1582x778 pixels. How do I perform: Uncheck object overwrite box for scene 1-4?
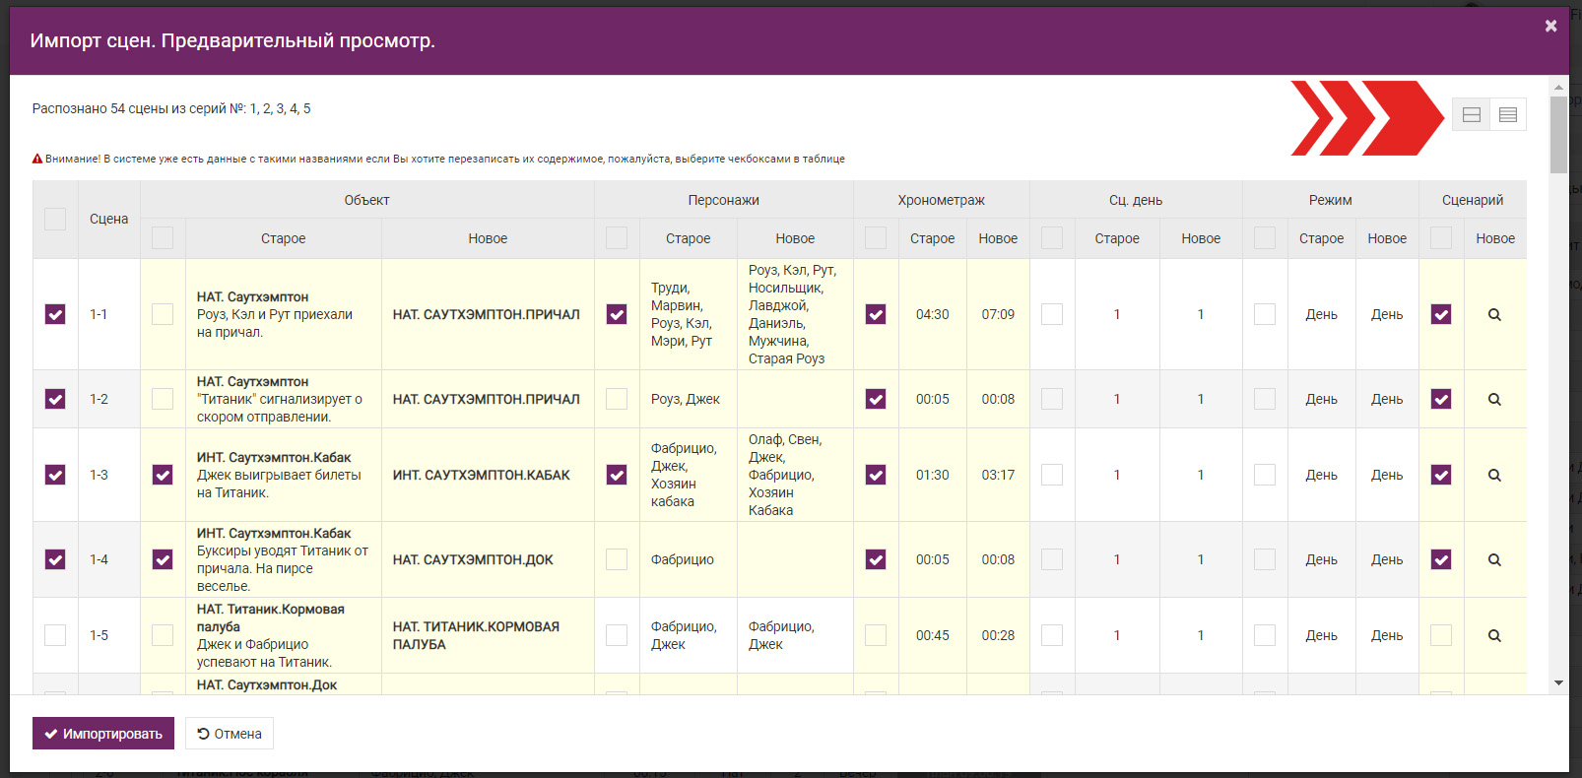(x=163, y=559)
